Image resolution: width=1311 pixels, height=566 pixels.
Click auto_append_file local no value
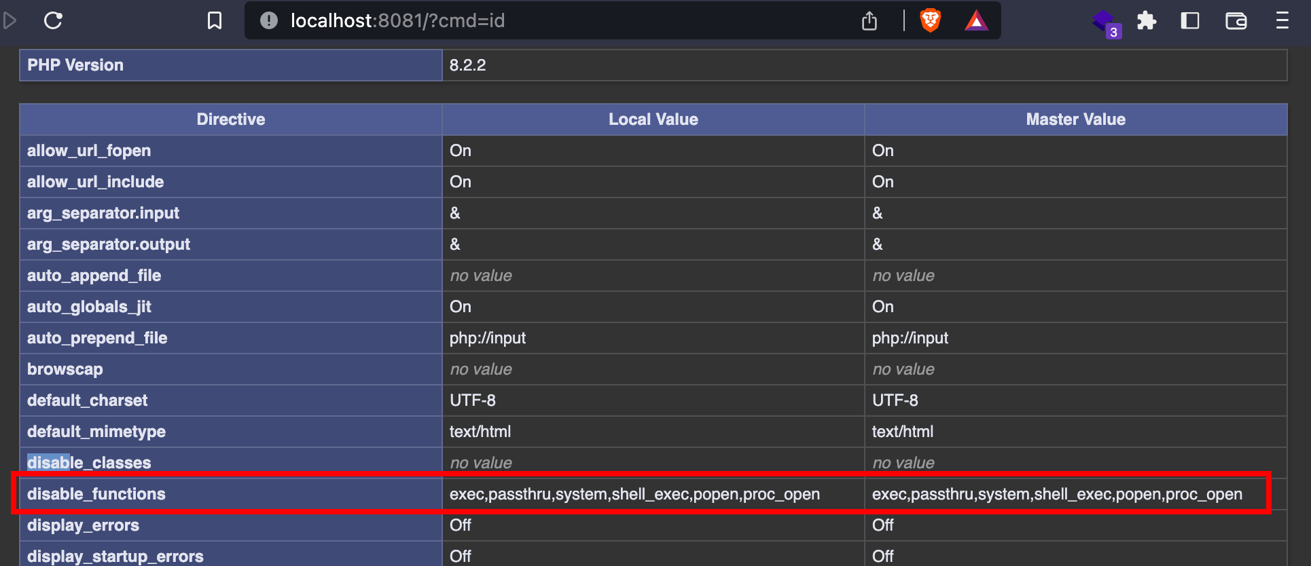coord(481,276)
